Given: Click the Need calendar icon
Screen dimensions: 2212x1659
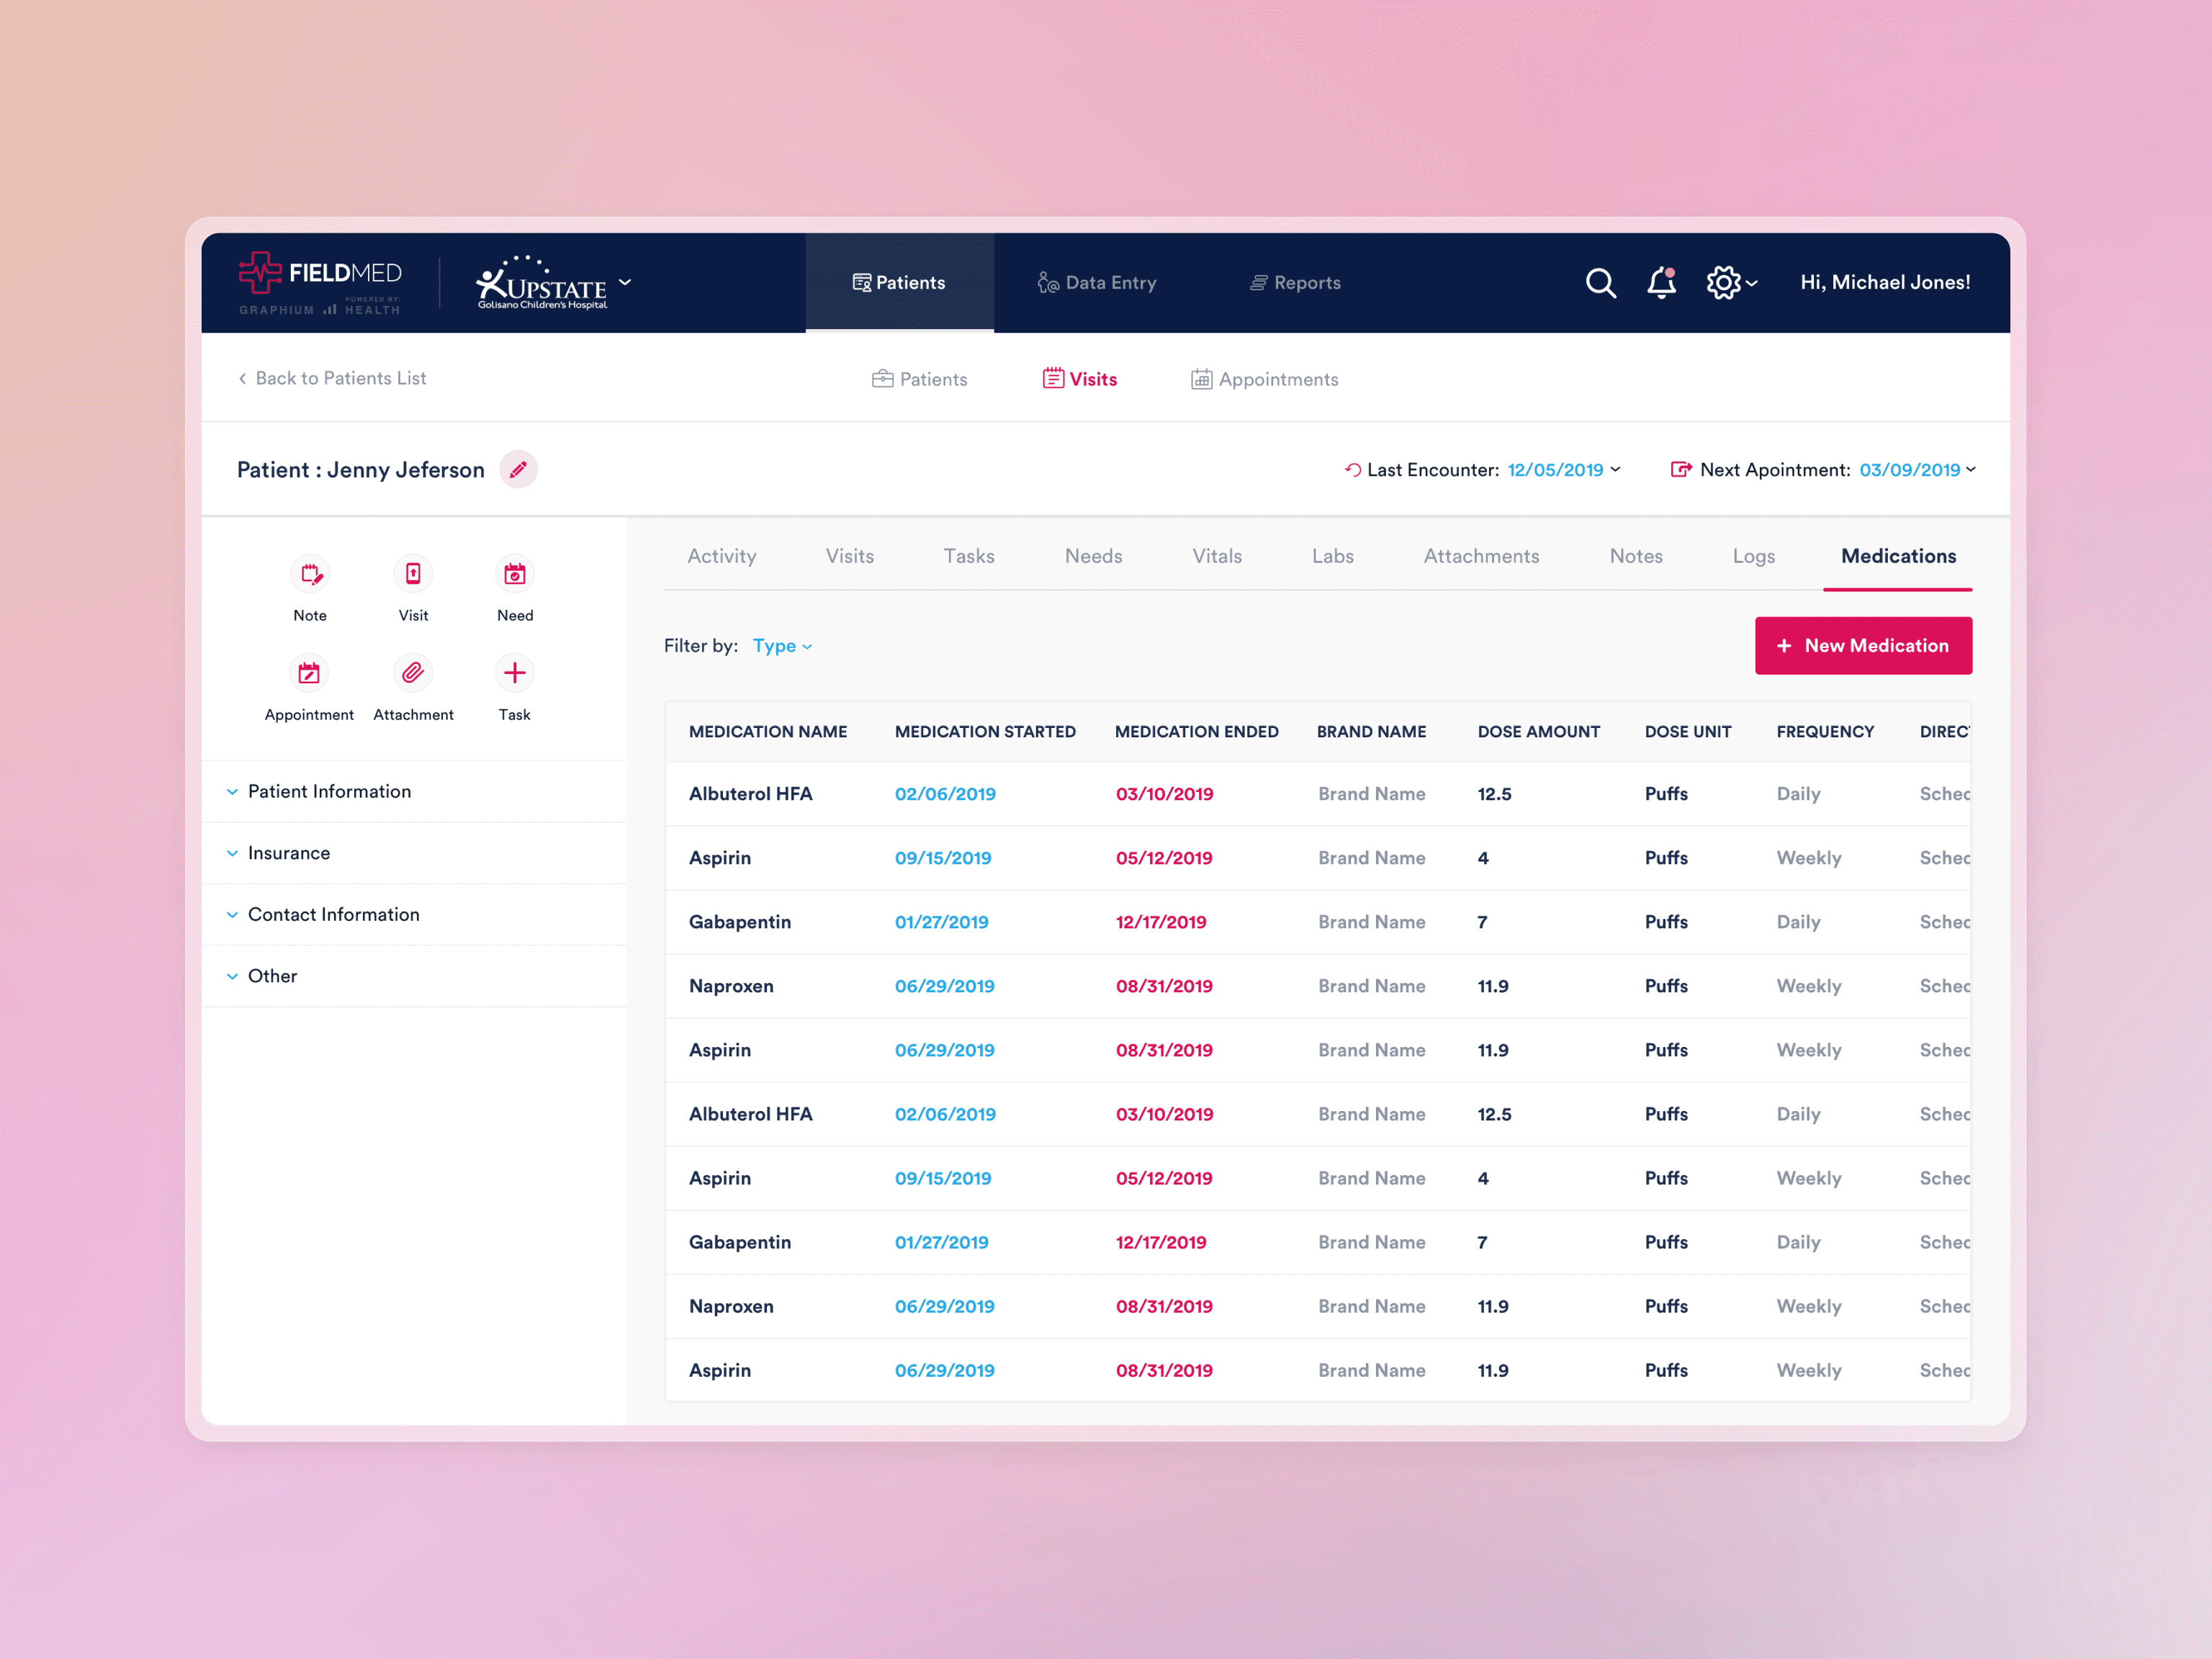Looking at the screenshot, I should coord(515,574).
